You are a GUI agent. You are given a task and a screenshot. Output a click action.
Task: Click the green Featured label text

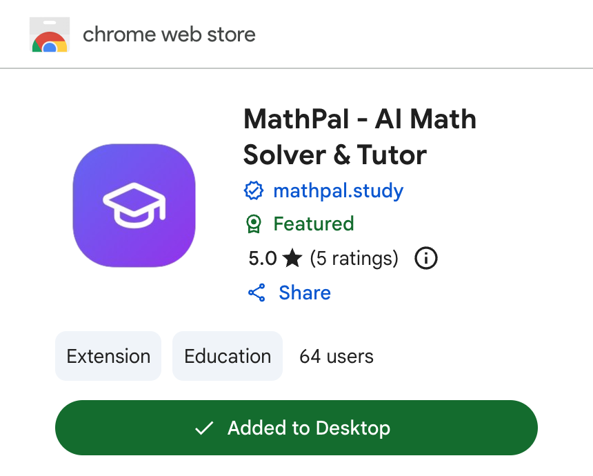click(313, 224)
